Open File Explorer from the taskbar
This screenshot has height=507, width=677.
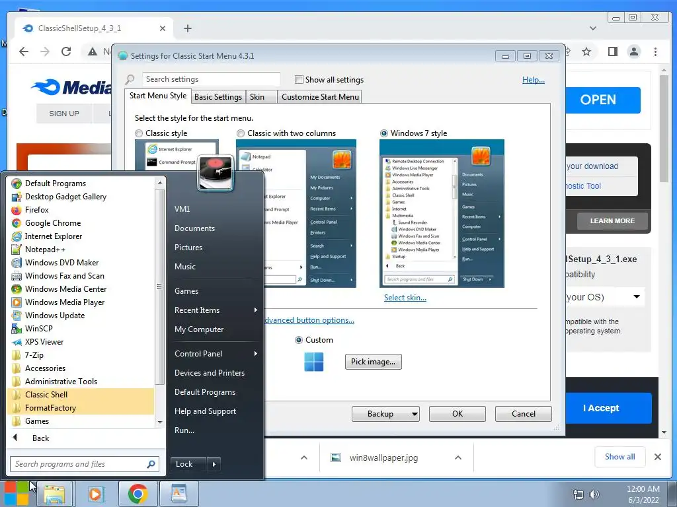click(54, 494)
